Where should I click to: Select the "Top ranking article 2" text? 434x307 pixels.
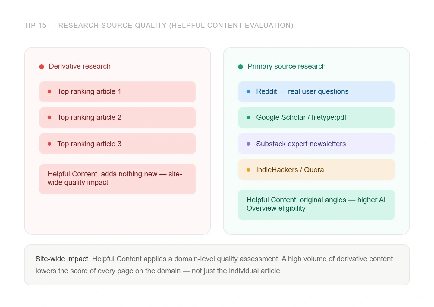89,117
